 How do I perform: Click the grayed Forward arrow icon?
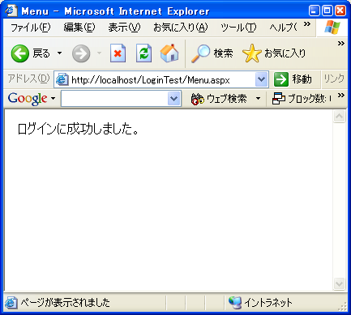pos(81,53)
